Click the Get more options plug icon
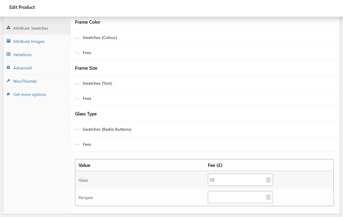Screen dimensions: 343x217 point(9,94)
